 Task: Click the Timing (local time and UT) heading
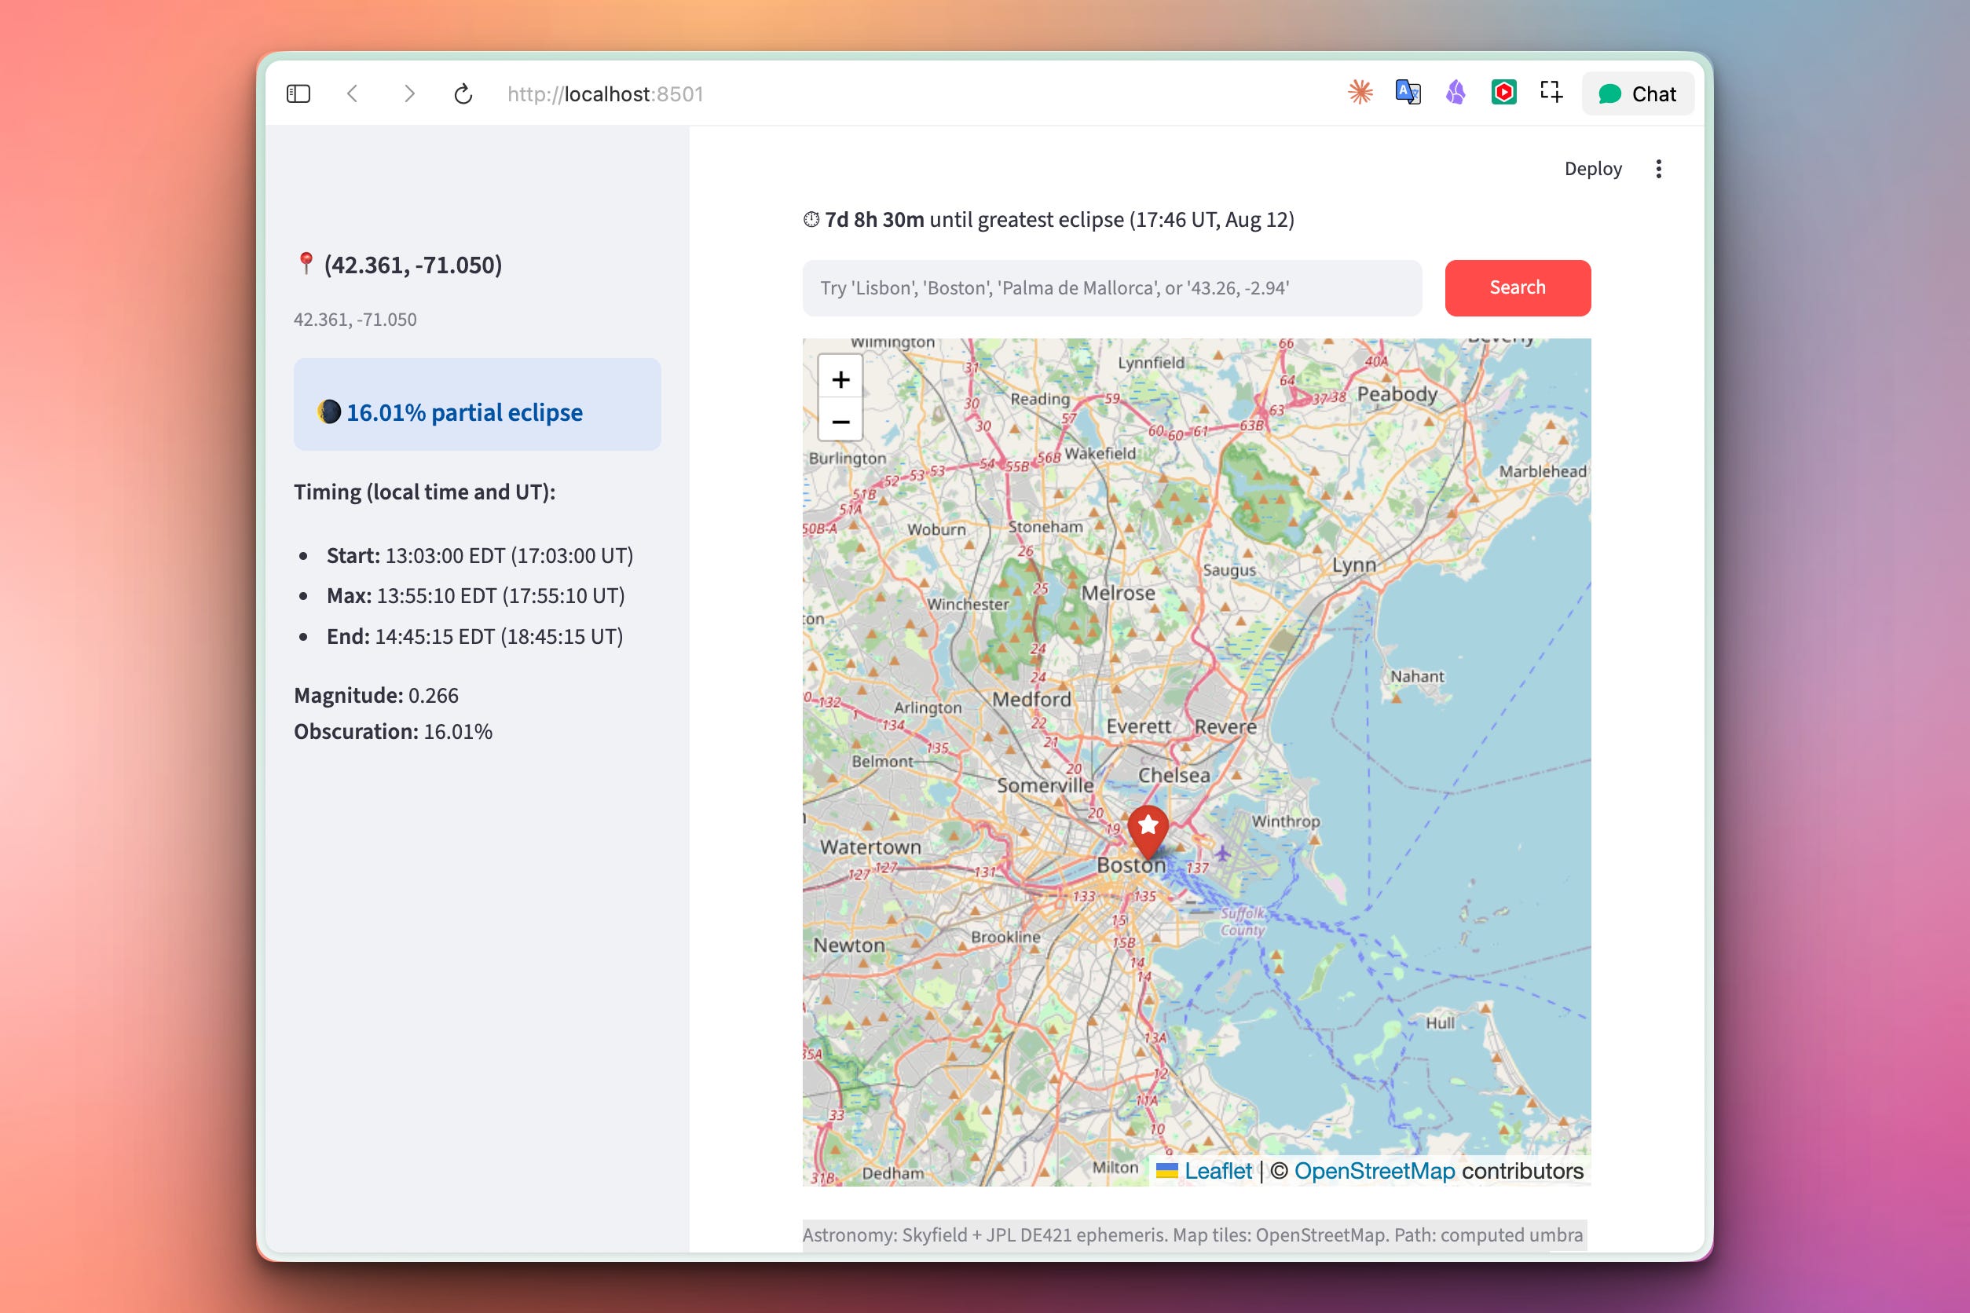click(x=425, y=492)
